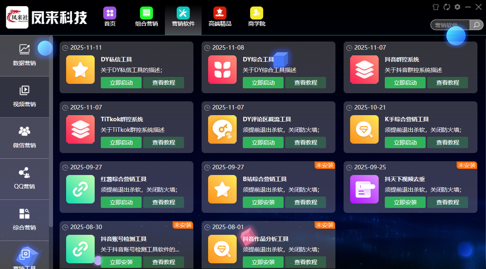Open the settings gear in the title bar
This screenshot has height=269, width=486.
click(457, 7)
